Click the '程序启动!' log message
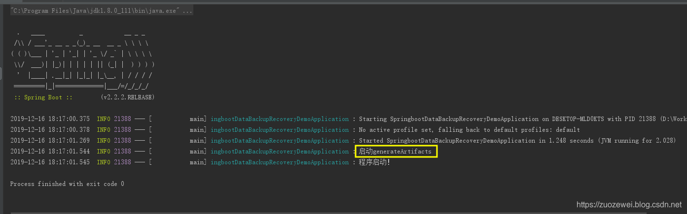The width and height of the screenshot is (687, 214). [x=374, y=162]
